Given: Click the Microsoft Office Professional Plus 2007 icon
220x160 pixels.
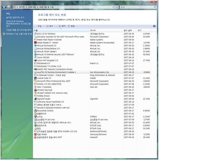Looking at the screenshot, I should pos(35,81).
